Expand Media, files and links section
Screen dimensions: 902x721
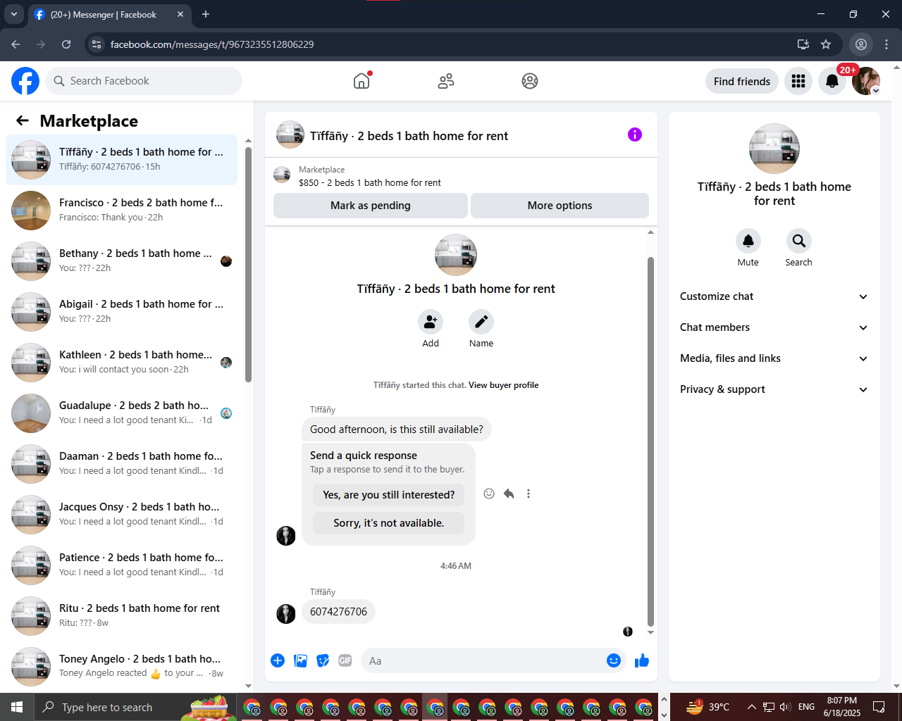tap(774, 358)
